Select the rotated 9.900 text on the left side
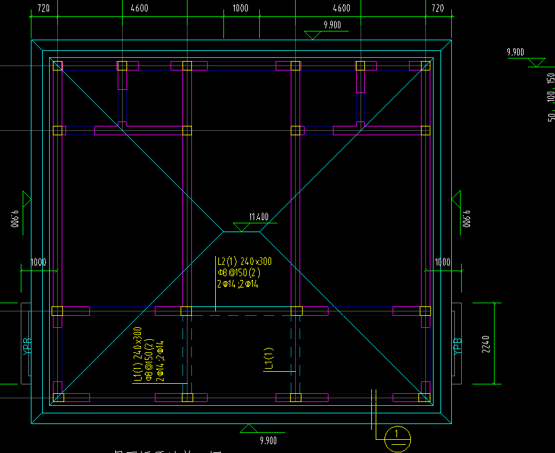The image size is (555, 453). (14, 219)
